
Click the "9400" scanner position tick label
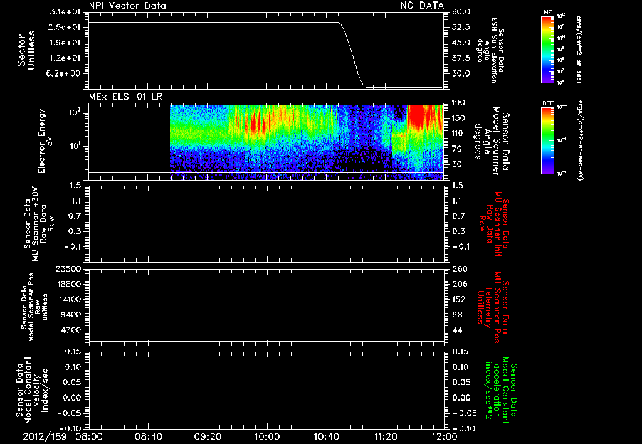(x=71, y=315)
